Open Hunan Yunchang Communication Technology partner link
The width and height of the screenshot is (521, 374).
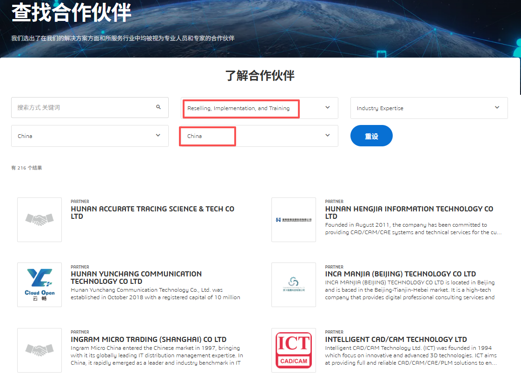click(x=136, y=278)
